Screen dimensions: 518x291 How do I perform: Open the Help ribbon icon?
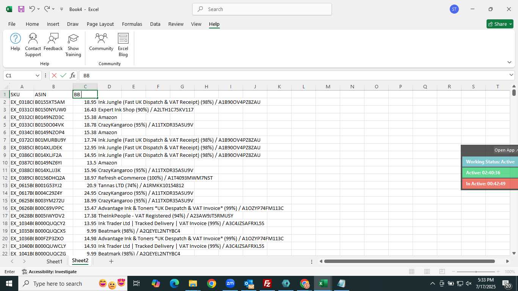coord(16,42)
